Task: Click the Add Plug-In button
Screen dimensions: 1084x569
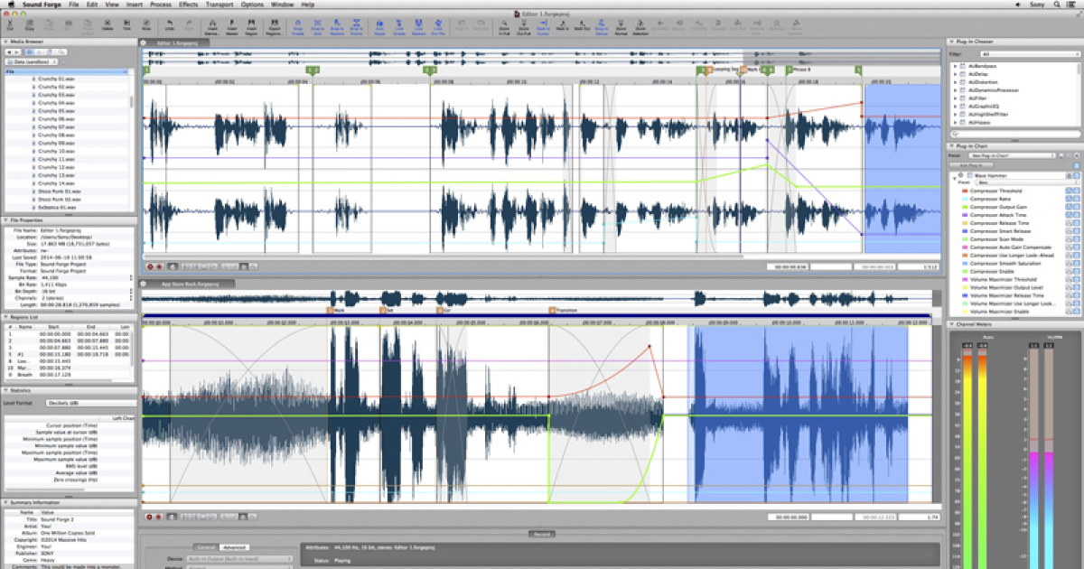Action: pyautogui.click(x=971, y=165)
